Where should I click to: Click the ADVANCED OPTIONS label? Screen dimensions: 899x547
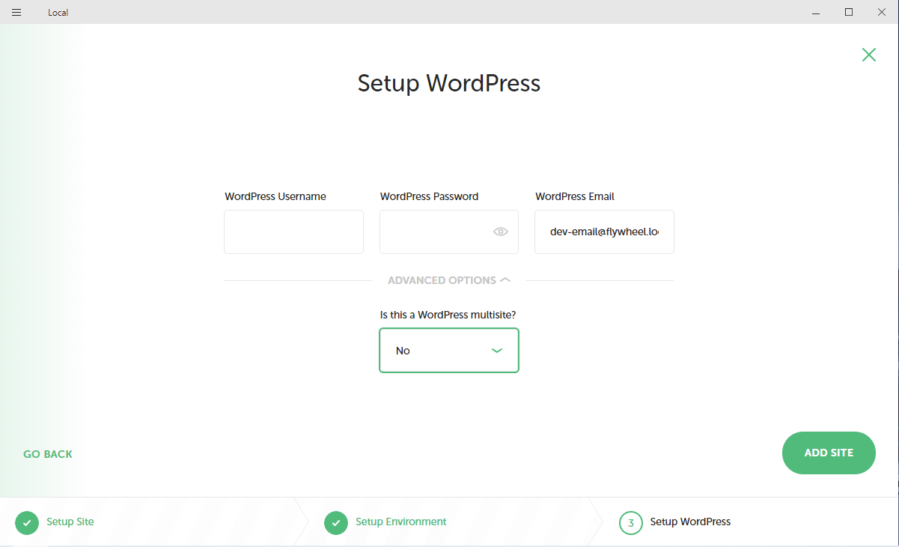[x=442, y=280]
